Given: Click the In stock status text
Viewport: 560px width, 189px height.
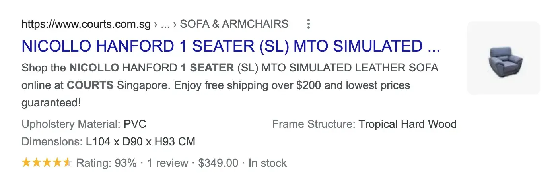Looking at the screenshot, I should [x=267, y=163].
